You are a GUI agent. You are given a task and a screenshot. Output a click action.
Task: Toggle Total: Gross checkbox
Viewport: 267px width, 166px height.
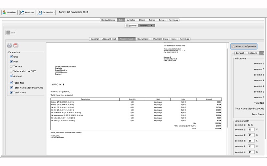[x=11, y=92]
